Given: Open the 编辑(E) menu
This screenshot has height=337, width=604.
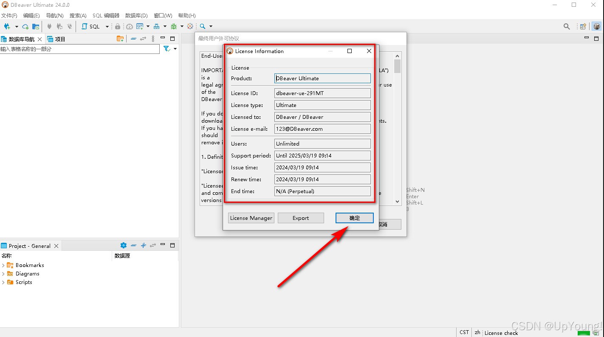Looking at the screenshot, I should [x=31, y=15].
